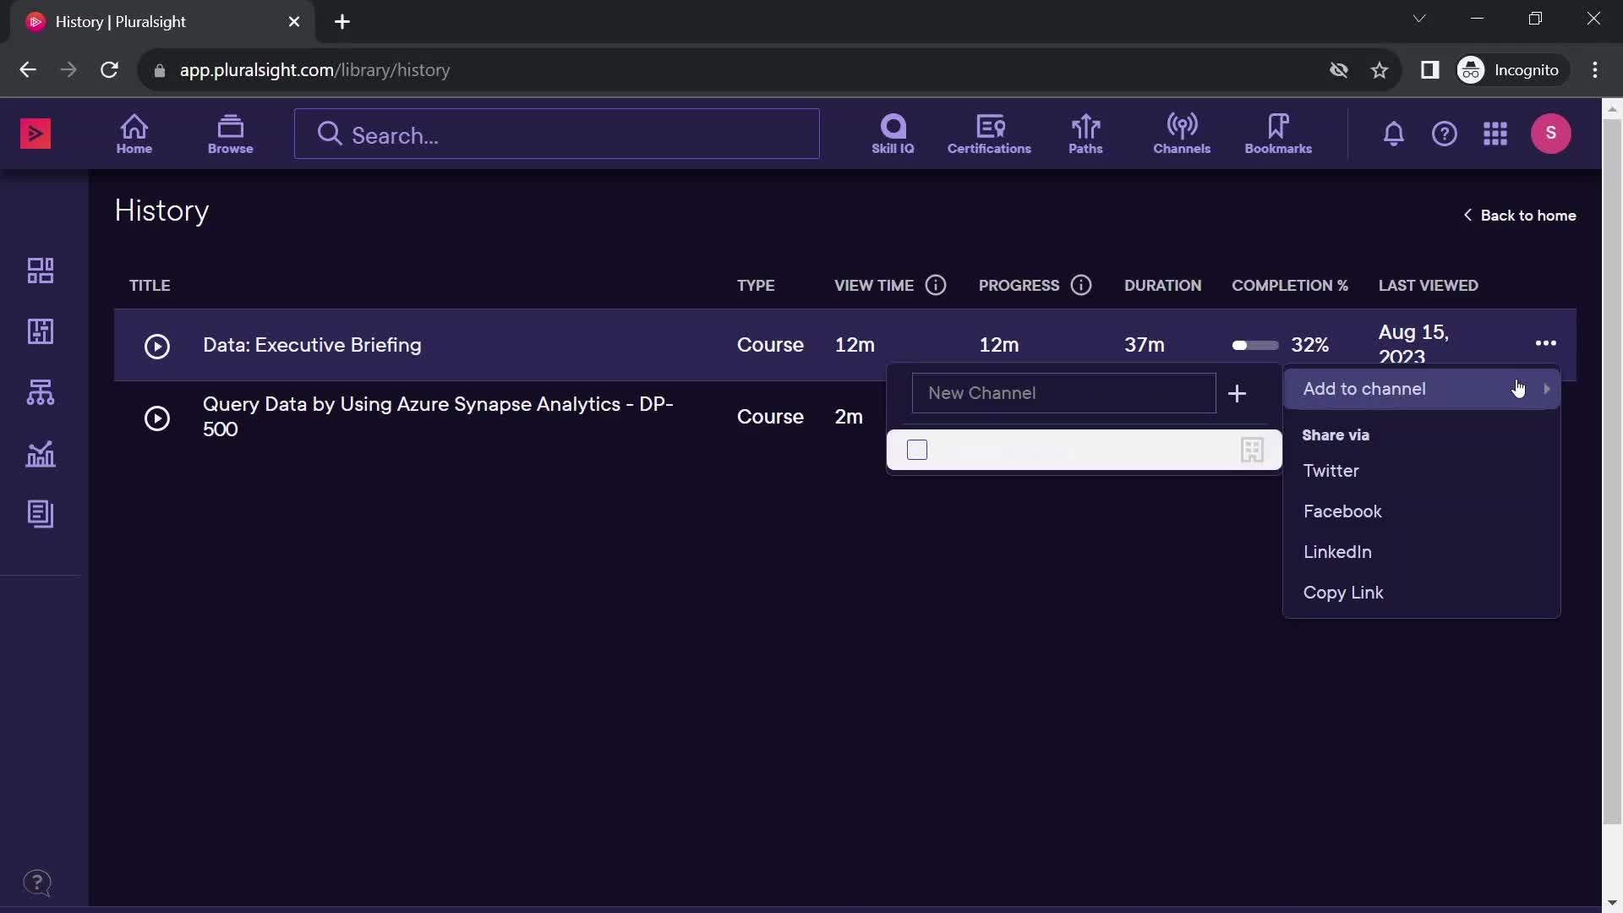The image size is (1623, 913).
Task: Open the dashboard grid icon left sidebar
Action: (40, 271)
